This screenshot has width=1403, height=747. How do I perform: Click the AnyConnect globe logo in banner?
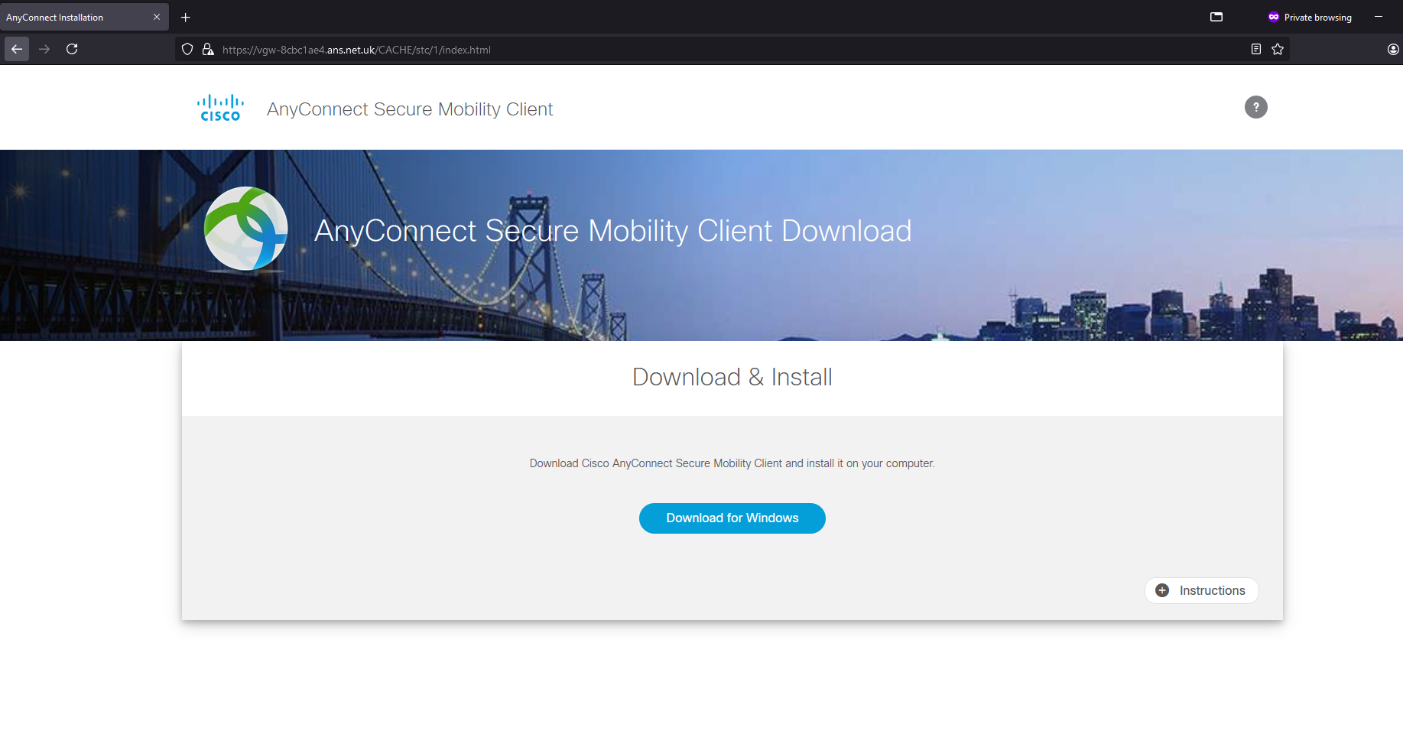246,229
